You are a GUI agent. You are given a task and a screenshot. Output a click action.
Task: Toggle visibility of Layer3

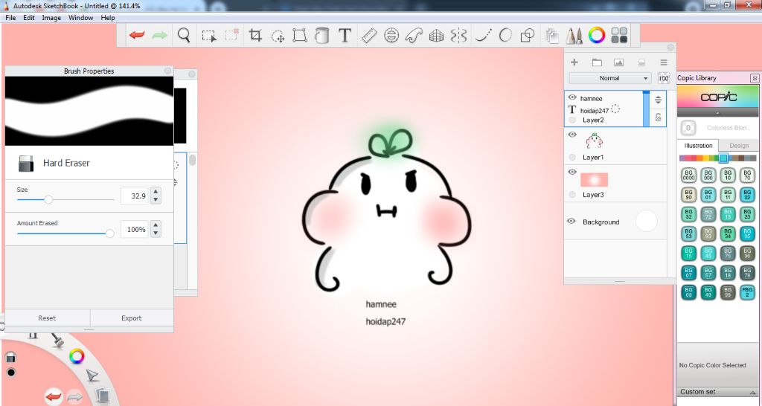coord(572,172)
